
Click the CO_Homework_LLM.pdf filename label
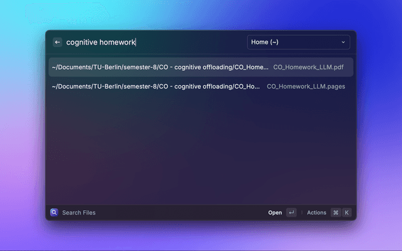pos(308,67)
